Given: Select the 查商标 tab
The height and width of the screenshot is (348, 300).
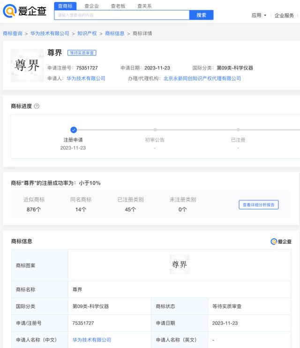Looking at the screenshot, I should (65, 6).
